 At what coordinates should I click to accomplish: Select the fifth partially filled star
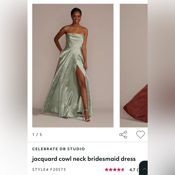coord(122,170)
